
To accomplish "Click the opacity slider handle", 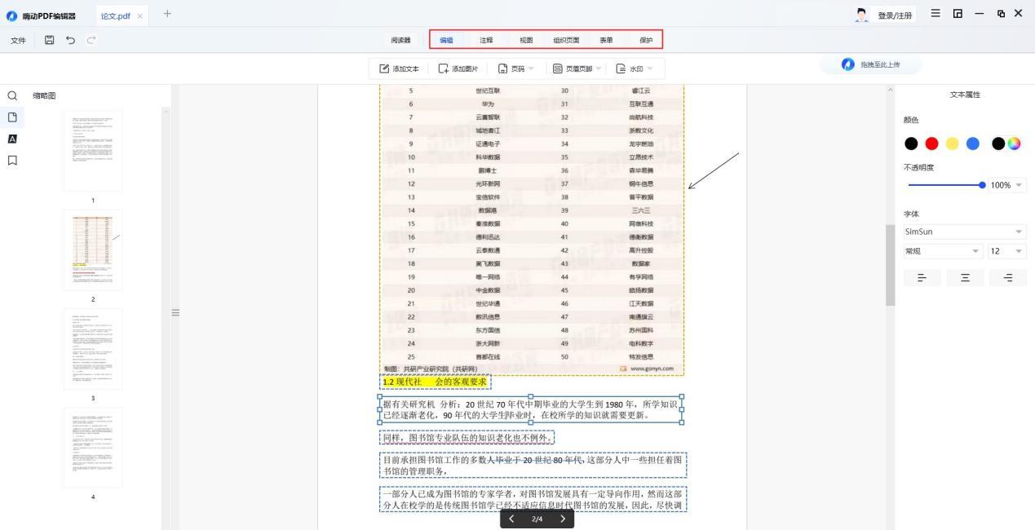I will tap(982, 185).
